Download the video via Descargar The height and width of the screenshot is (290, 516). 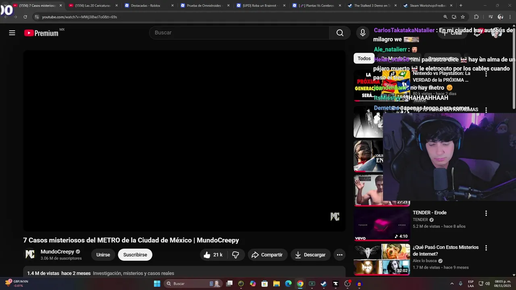click(310, 255)
